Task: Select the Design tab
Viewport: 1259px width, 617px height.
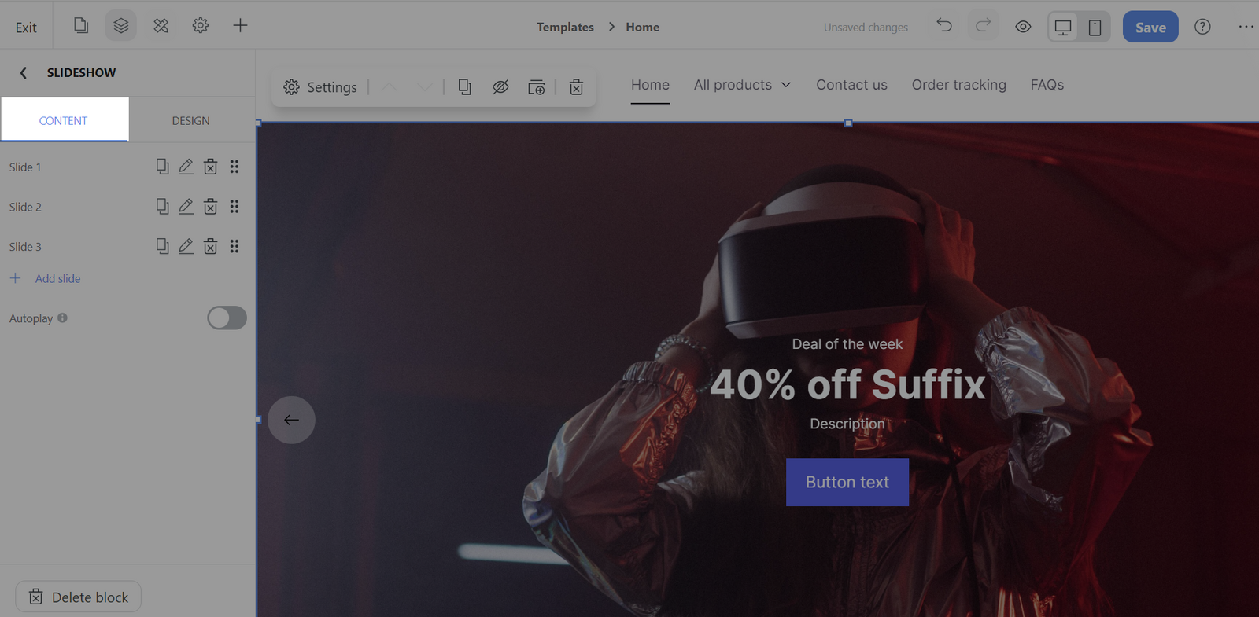Action: click(191, 120)
